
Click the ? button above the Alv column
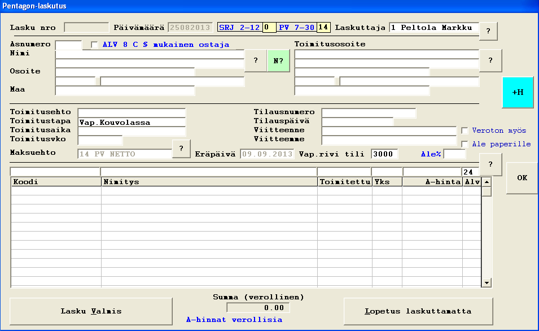pos(490,164)
